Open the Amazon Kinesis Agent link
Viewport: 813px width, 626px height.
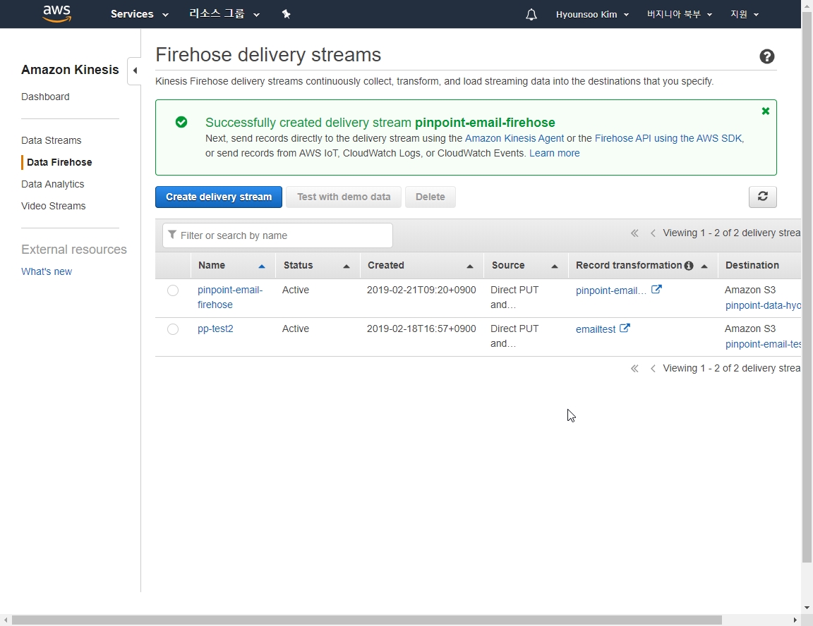[514, 138]
